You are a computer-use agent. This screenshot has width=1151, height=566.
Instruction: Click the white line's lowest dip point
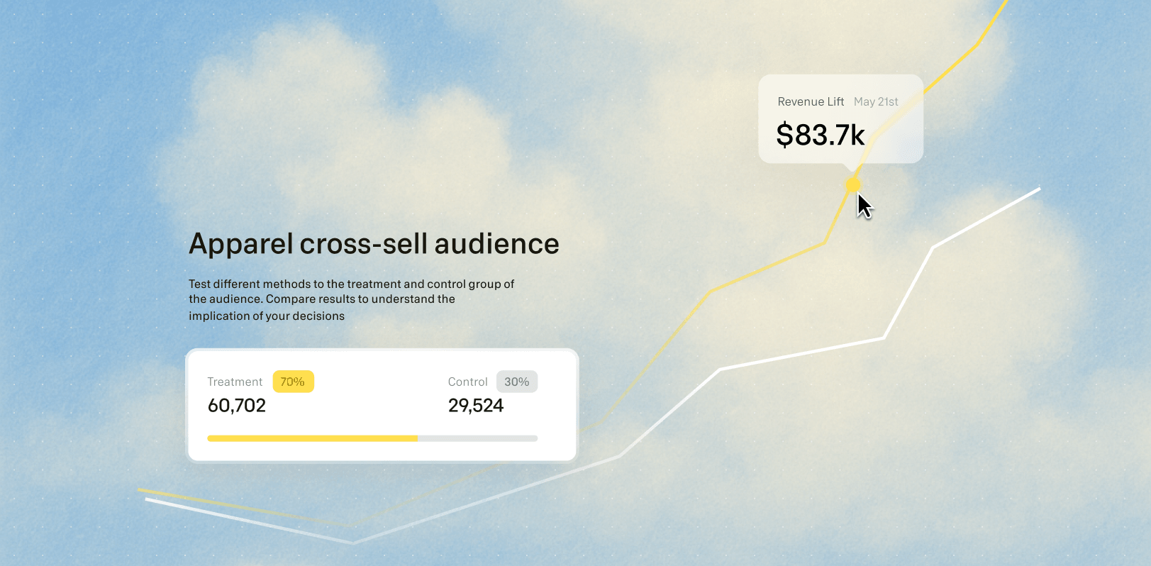[353, 543]
